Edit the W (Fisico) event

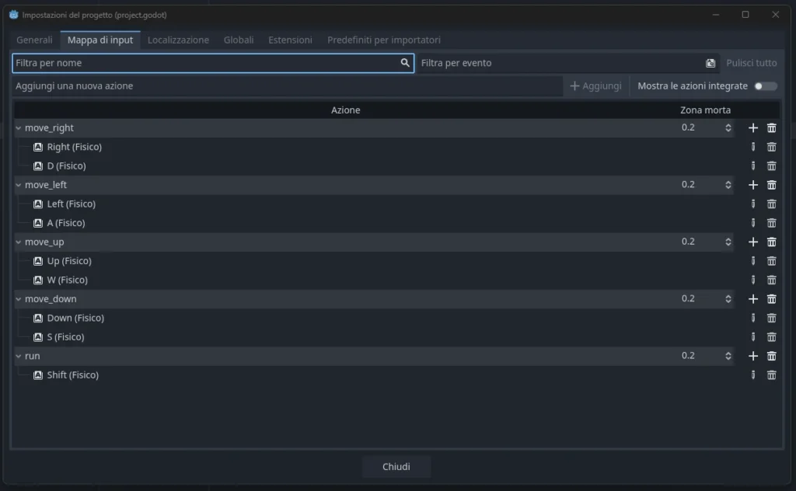point(752,280)
